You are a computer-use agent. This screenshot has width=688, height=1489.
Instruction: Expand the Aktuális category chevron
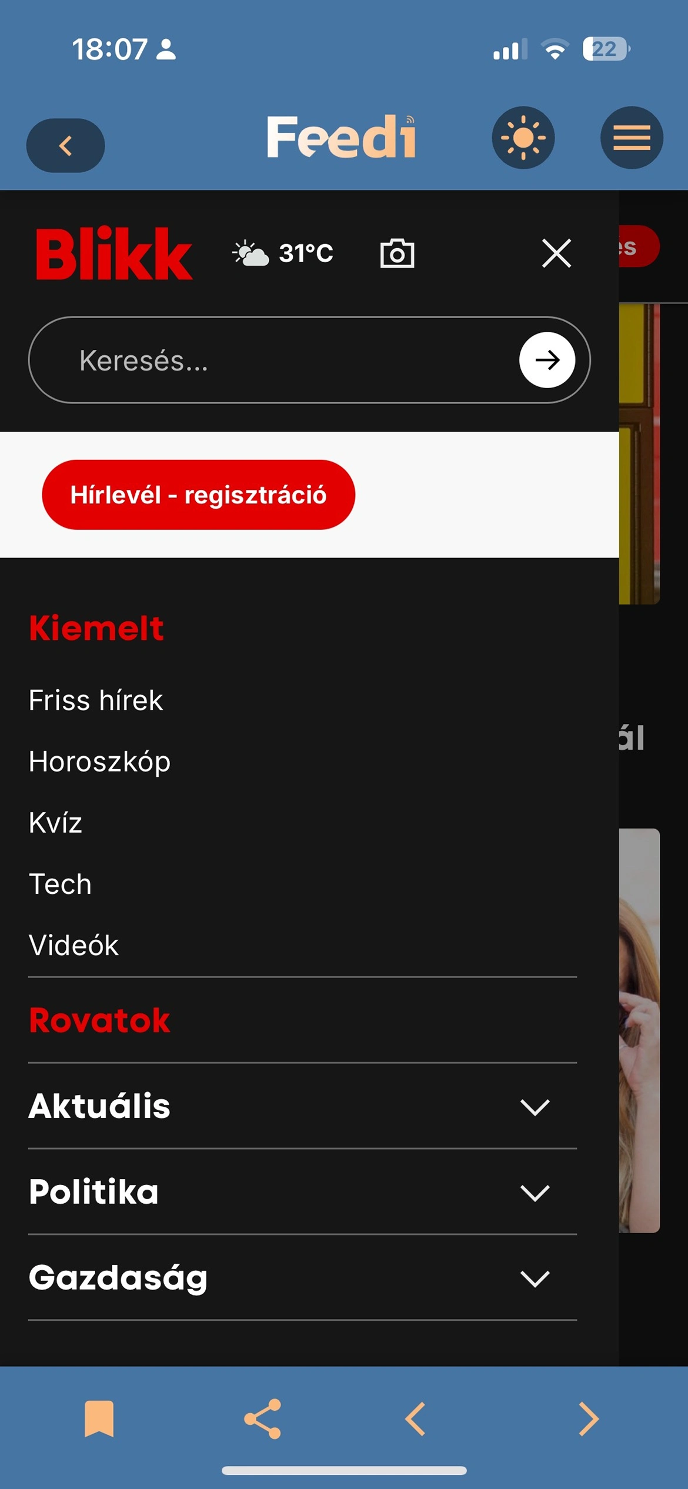pyautogui.click(x=535, y=1107)
